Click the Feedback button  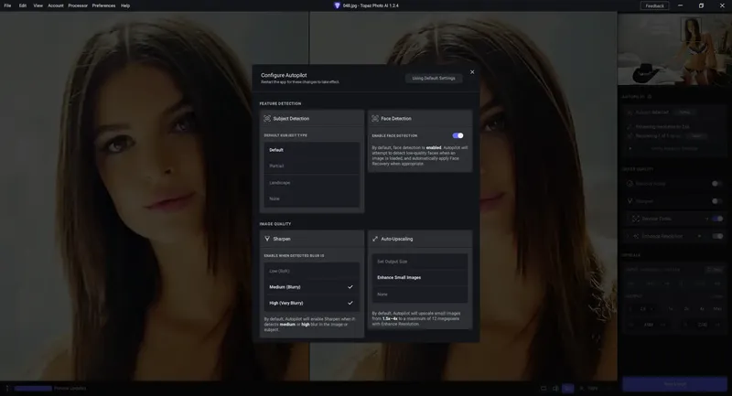pos(654,5)
